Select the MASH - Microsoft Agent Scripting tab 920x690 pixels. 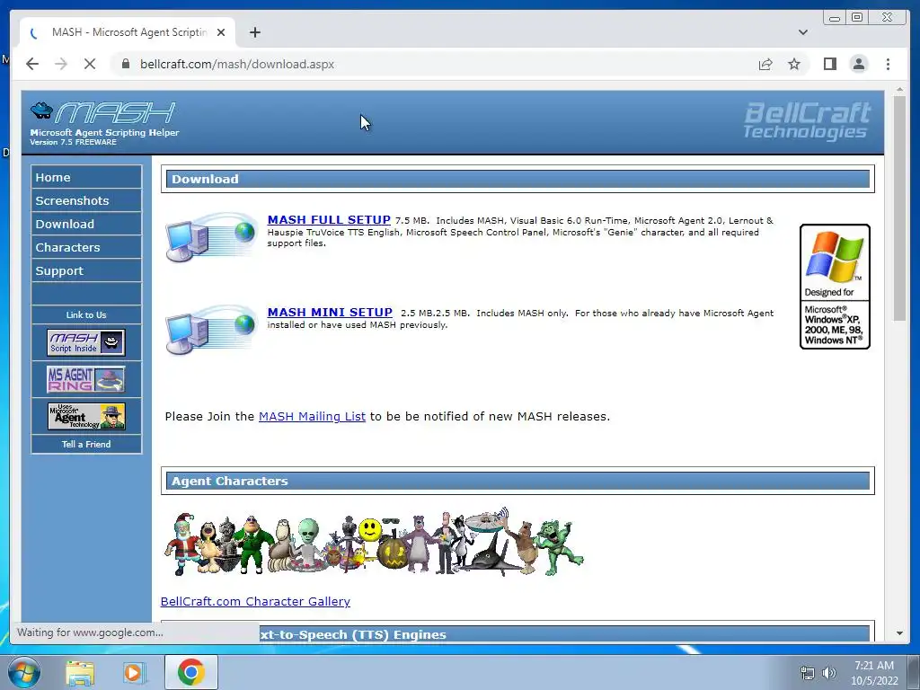(127, 32)
